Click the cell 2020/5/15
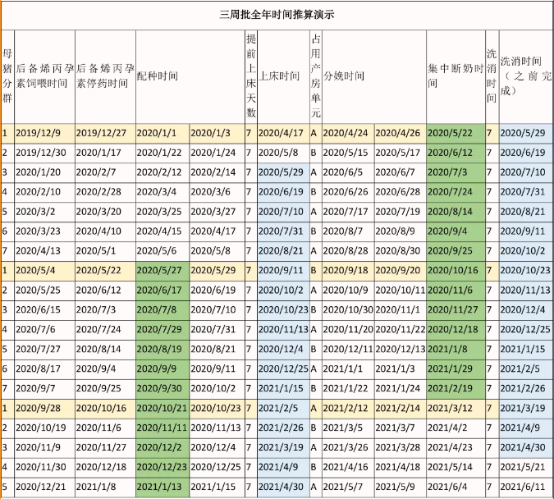This screenshot has height=499, width=554. point(348,153)
